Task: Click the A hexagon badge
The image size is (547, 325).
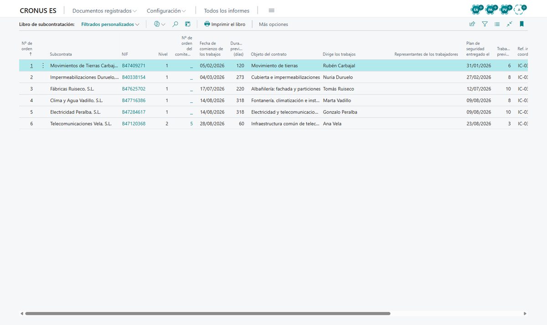Action: tap(520, 9)
